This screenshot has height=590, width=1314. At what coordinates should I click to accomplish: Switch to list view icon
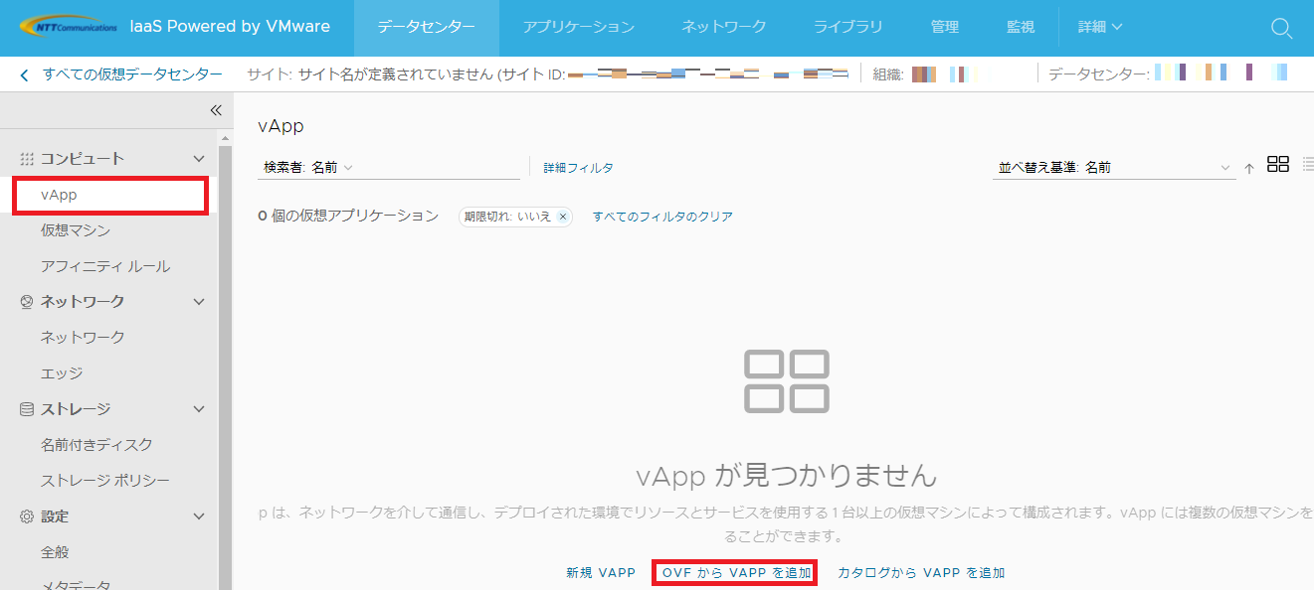point(1307,165)
